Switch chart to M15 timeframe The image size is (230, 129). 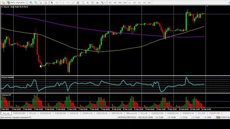[120, 3]
